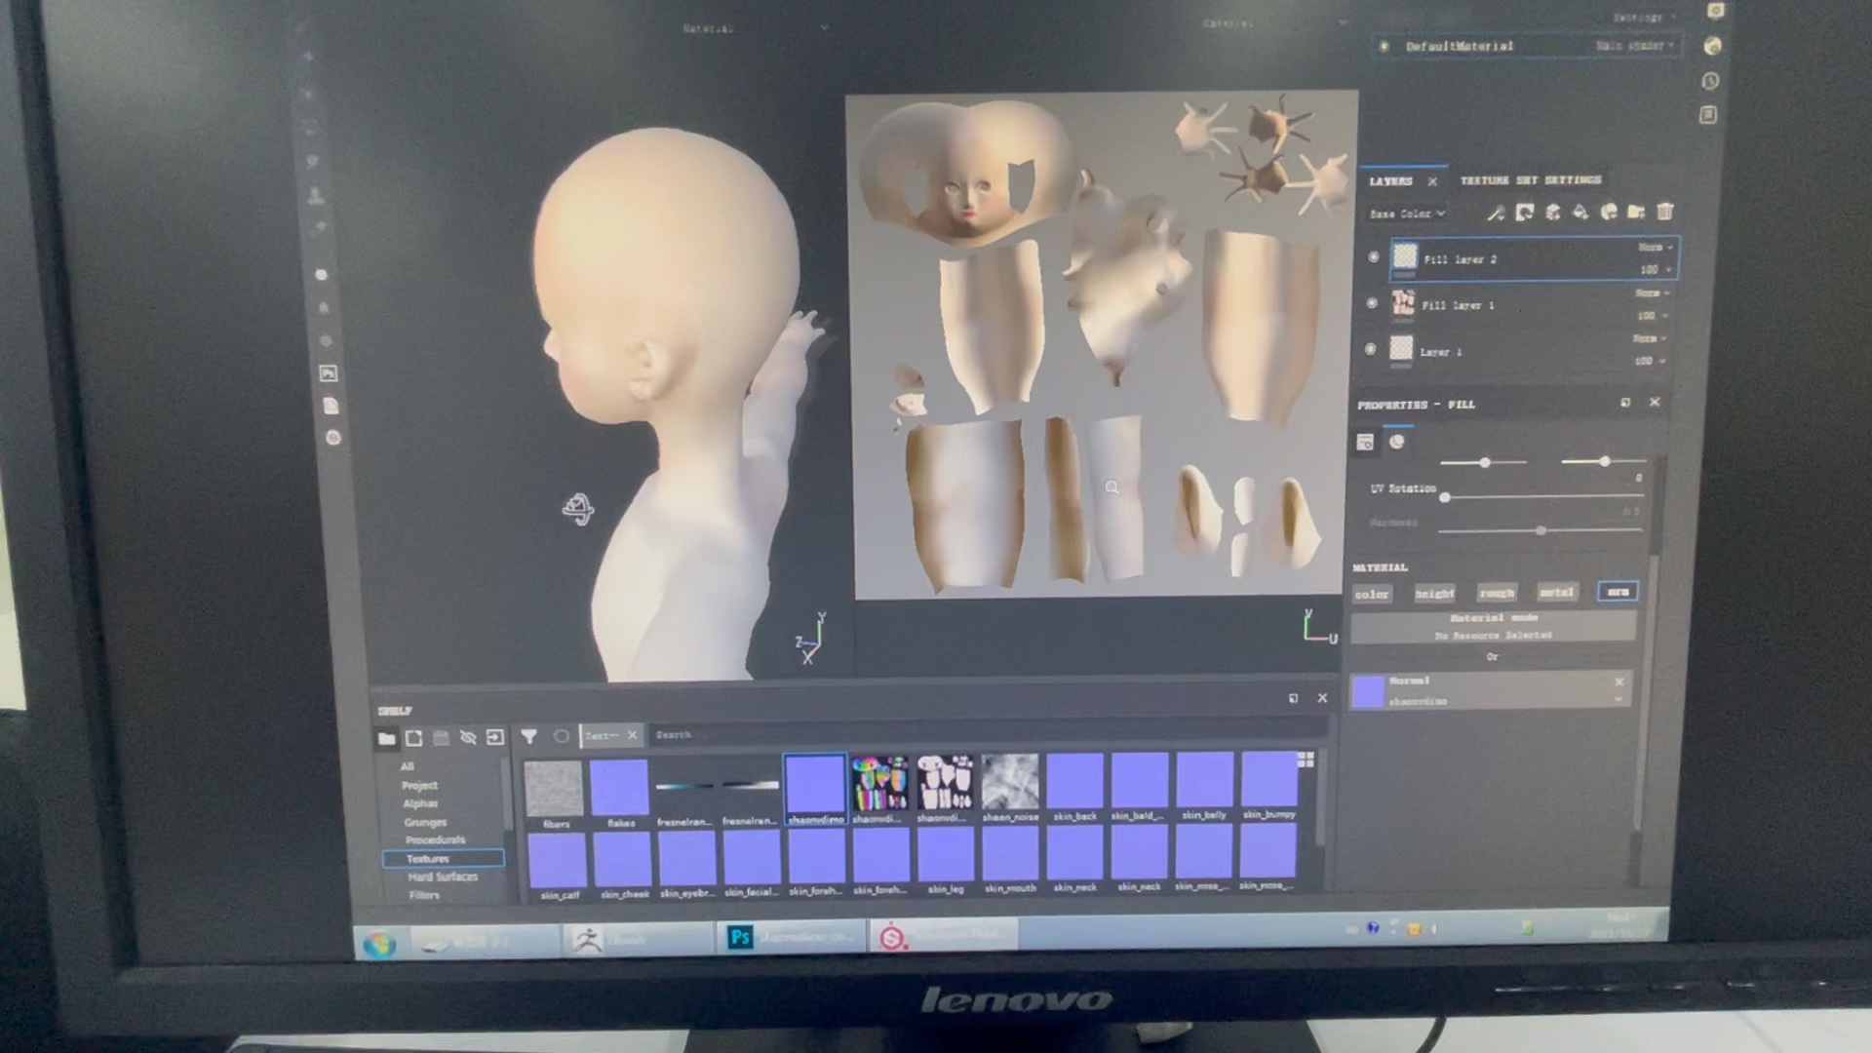Viewport: 1872px width, 1053px height.
Task: Click the Material mode button
Action: click(1493, 626)
